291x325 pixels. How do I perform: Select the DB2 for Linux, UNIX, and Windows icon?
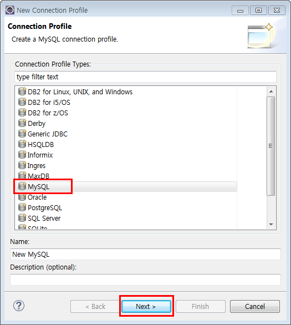(22, 91)
